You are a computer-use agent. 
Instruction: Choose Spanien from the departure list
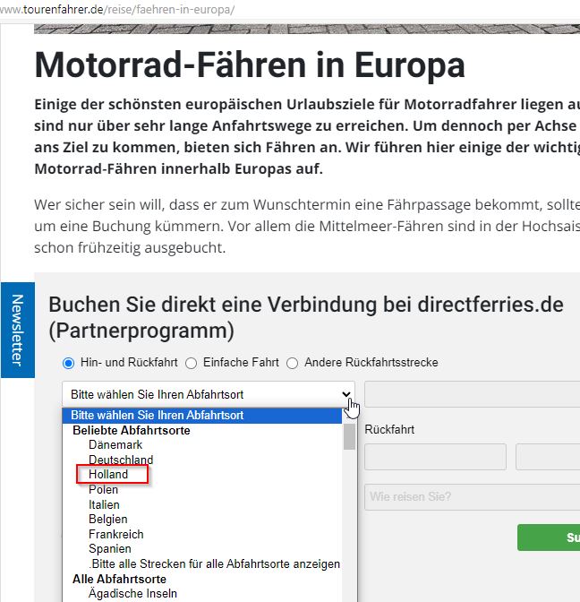coord(110,548)
